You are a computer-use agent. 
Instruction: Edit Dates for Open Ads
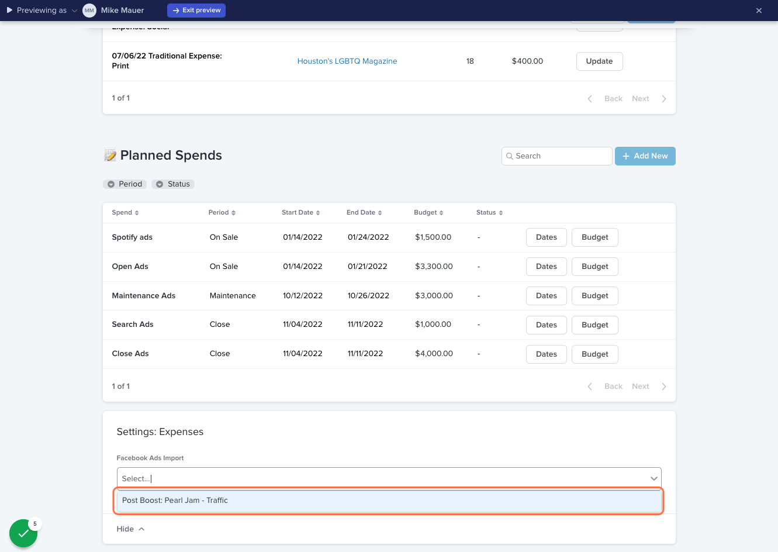pyautogui.click(x=547, y=267)
